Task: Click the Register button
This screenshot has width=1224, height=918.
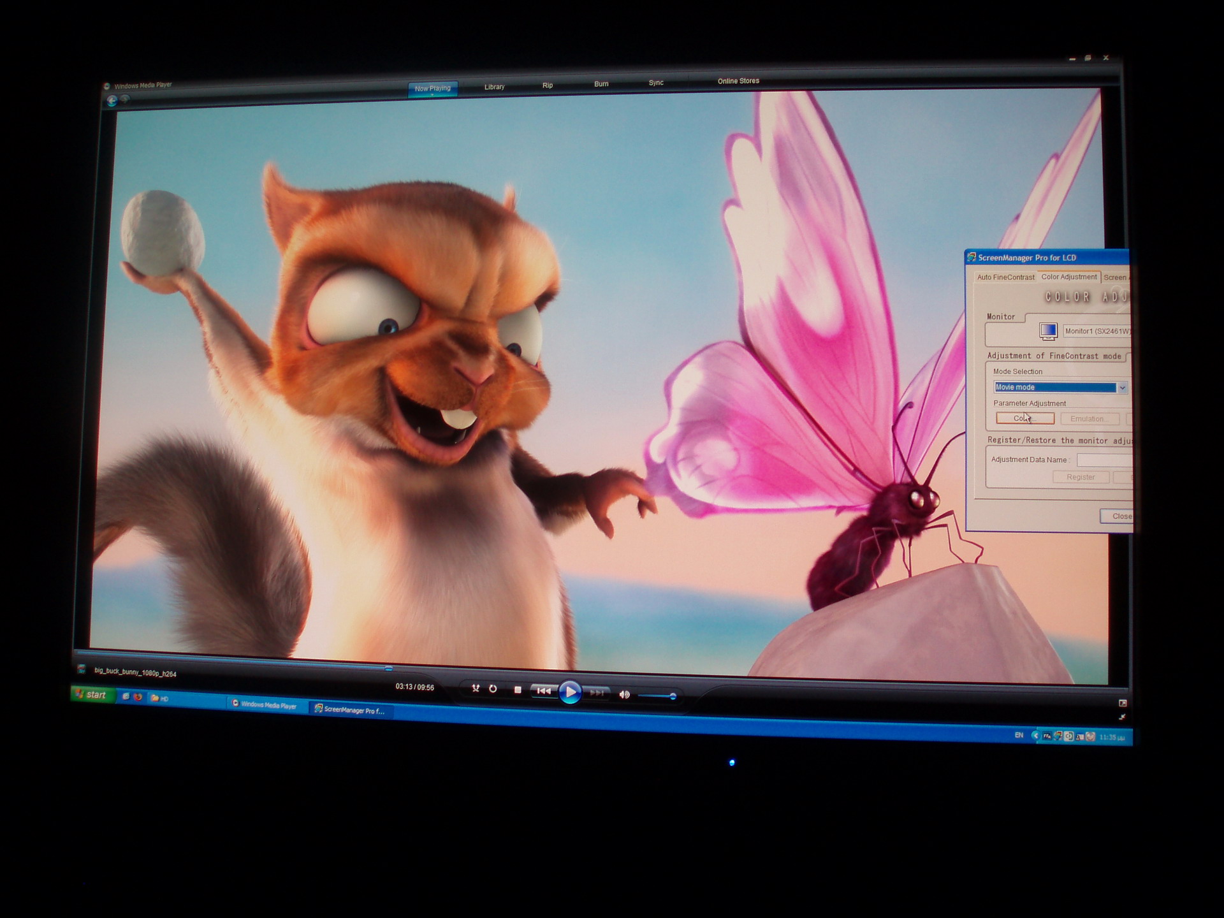Action: [1081, 477]
